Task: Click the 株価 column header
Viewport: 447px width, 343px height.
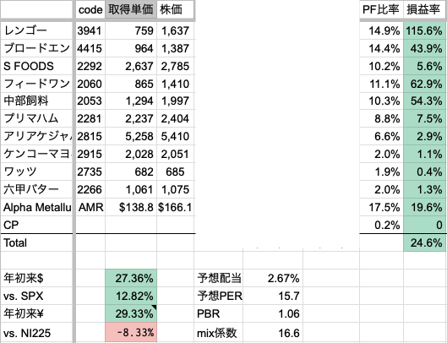Action: [175, 9]
